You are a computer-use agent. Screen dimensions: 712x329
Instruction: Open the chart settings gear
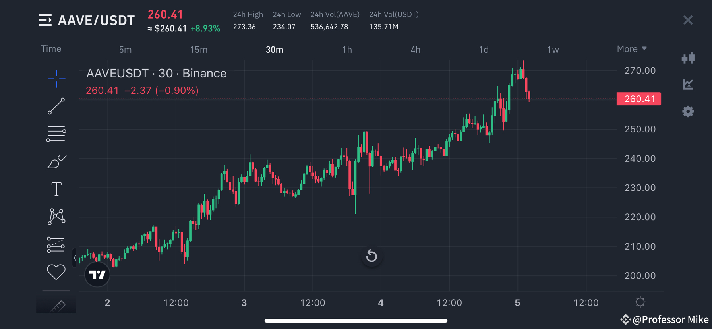[688, 112]
